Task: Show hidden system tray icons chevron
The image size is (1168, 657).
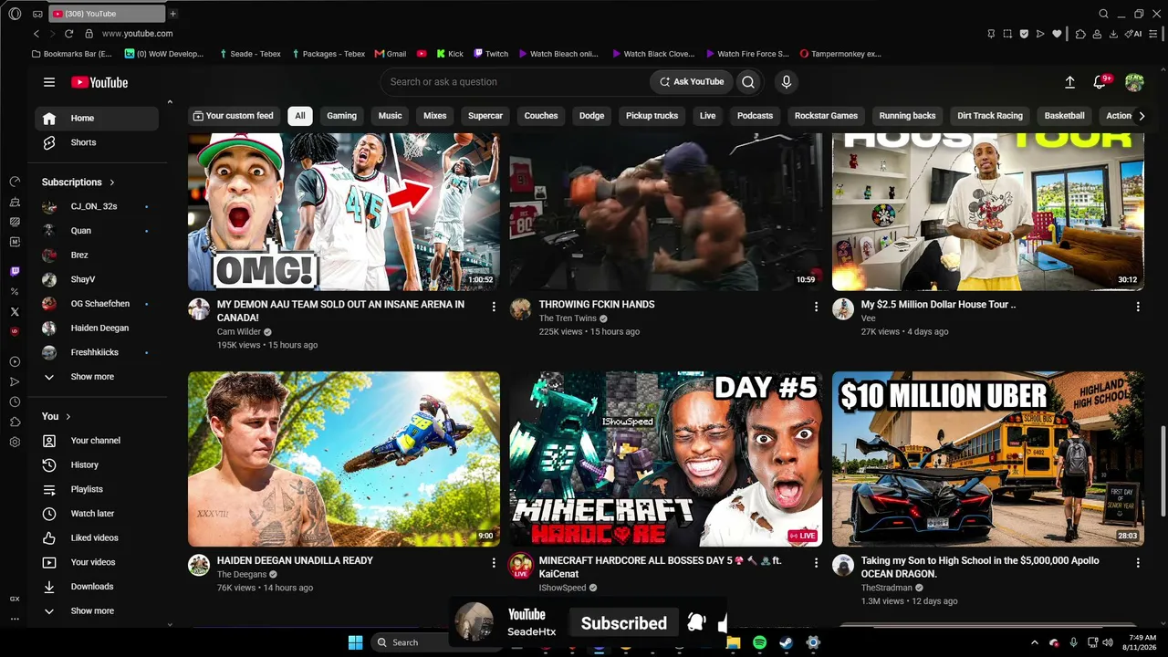Action: pos(1034,642)
